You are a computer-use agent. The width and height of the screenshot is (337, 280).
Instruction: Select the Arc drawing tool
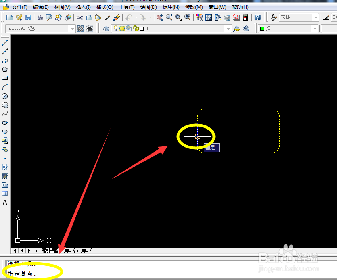(x=5, y=87)
